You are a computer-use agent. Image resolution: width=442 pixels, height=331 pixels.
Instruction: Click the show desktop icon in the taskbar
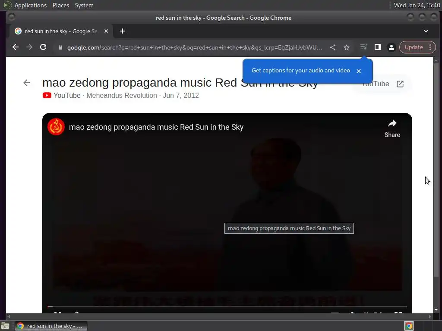pyautogui.click(x=5, y=326)
